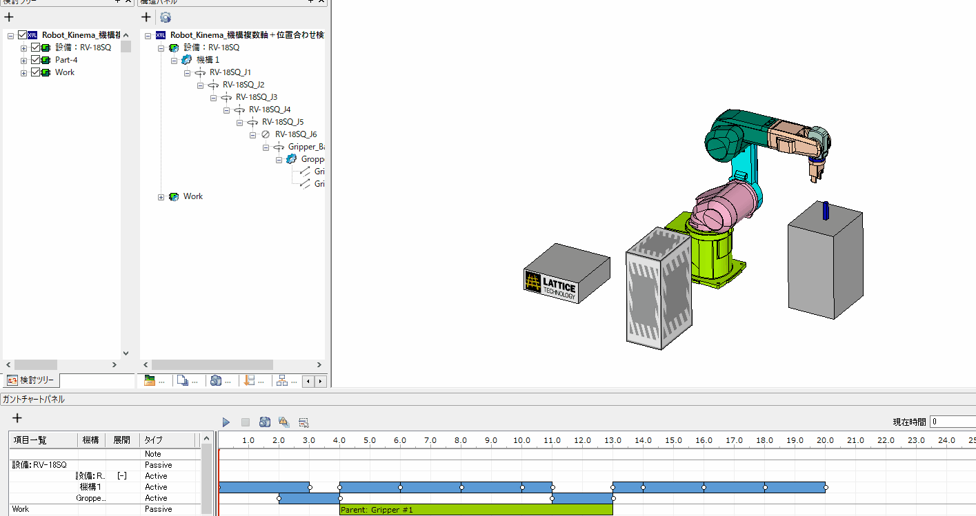Toggle the Work checkbox in review tree
Screen dimensions: 976x516
click(36, 72)
